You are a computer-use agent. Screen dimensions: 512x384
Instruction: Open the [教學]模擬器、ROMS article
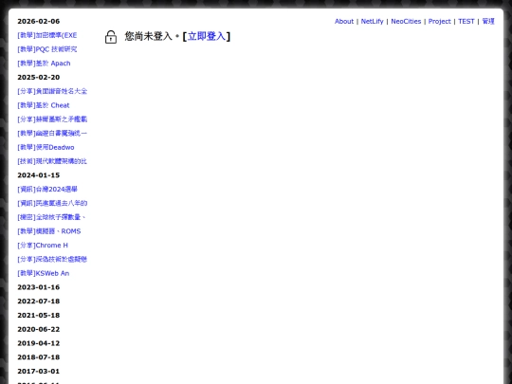(x=49, y=231)
